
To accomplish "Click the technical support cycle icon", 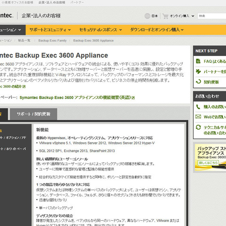I will pyautogui.click(x=198, y=127).
